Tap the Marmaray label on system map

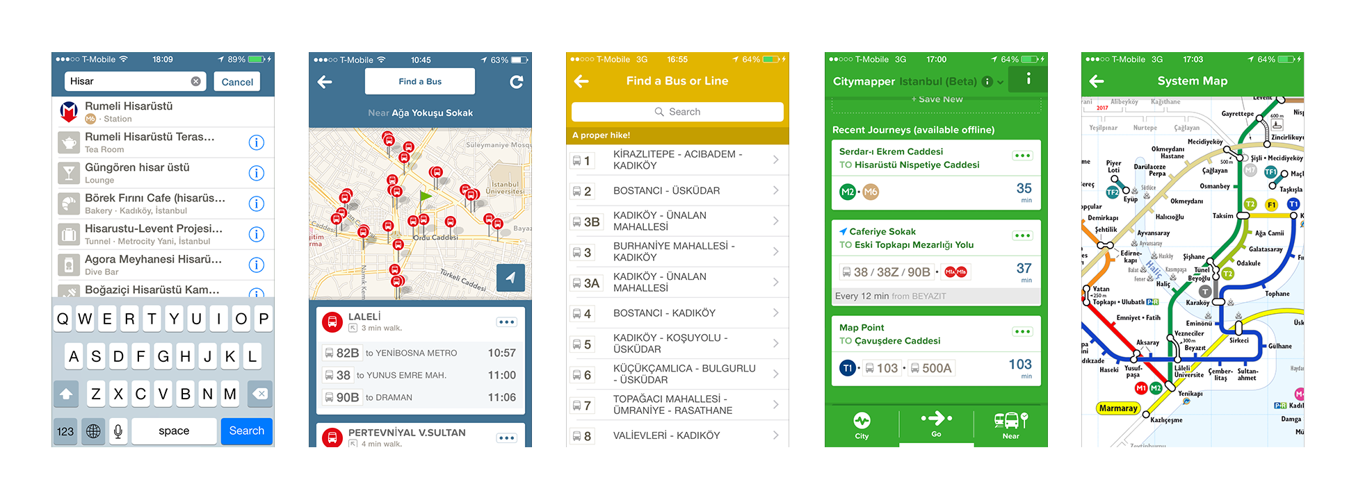tap(1118, 408)
